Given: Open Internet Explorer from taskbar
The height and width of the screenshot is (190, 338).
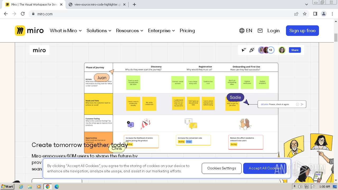Looking at the screenshot, I should (21, 187).
